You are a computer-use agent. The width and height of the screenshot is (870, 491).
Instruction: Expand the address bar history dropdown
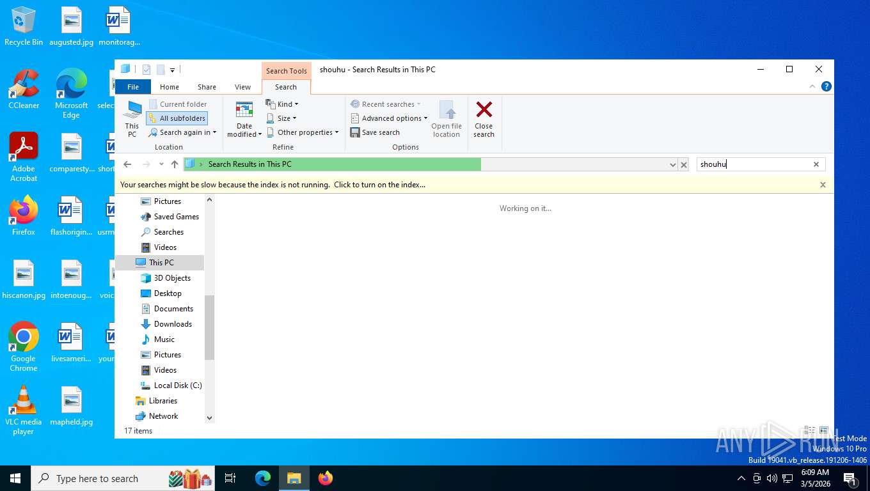tap(672, 164)
